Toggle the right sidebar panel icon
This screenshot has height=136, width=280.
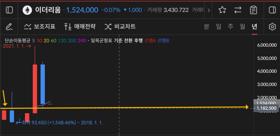coord(272,10)
